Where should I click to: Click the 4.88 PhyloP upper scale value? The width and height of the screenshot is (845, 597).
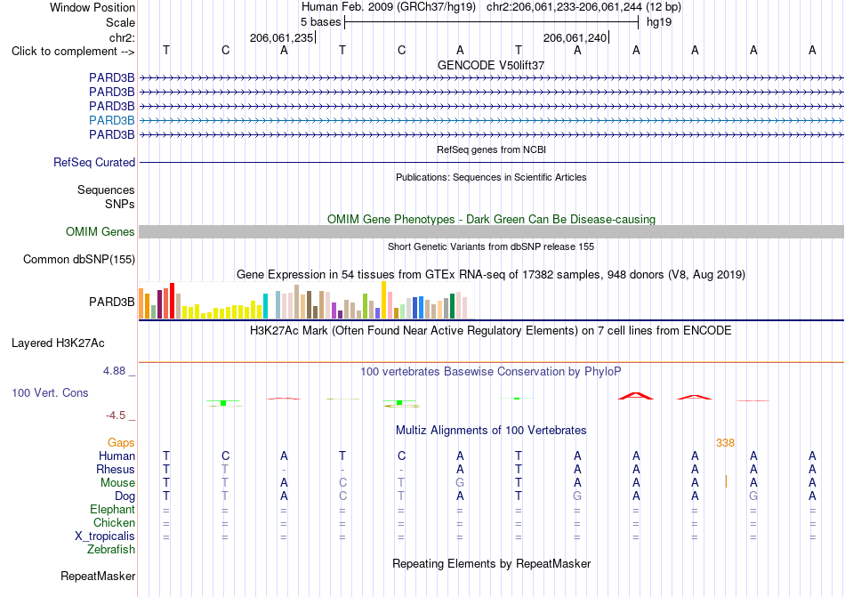[x=114, y=371]
